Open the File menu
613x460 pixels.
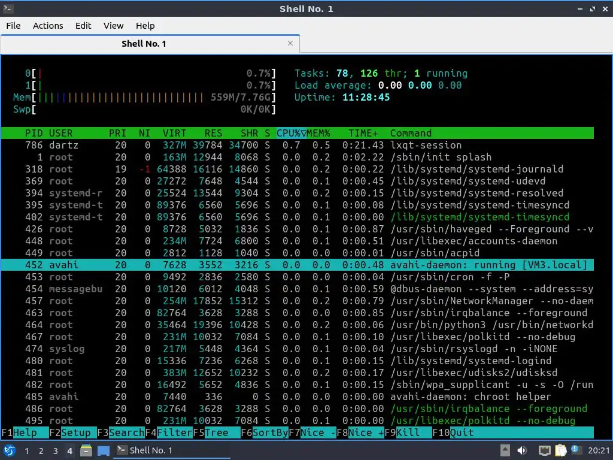pyautogui.click(x=13, y=26)
